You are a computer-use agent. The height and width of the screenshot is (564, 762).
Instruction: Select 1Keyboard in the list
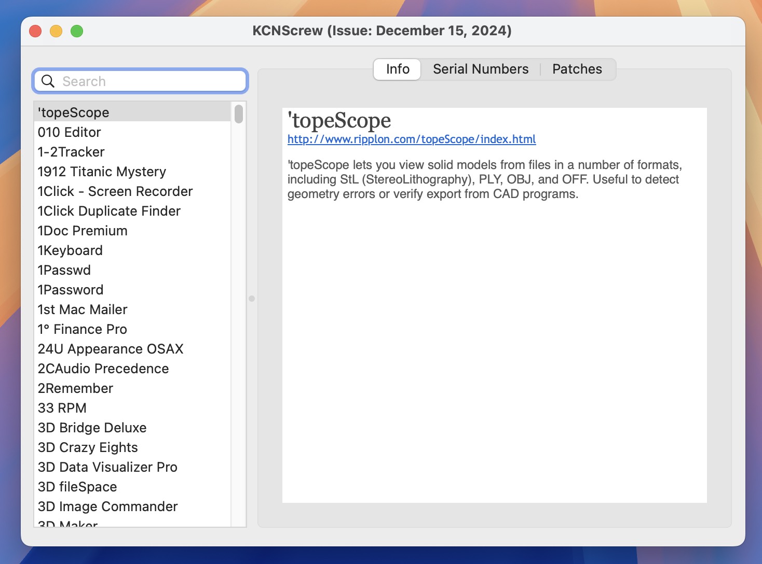point(132,250)
